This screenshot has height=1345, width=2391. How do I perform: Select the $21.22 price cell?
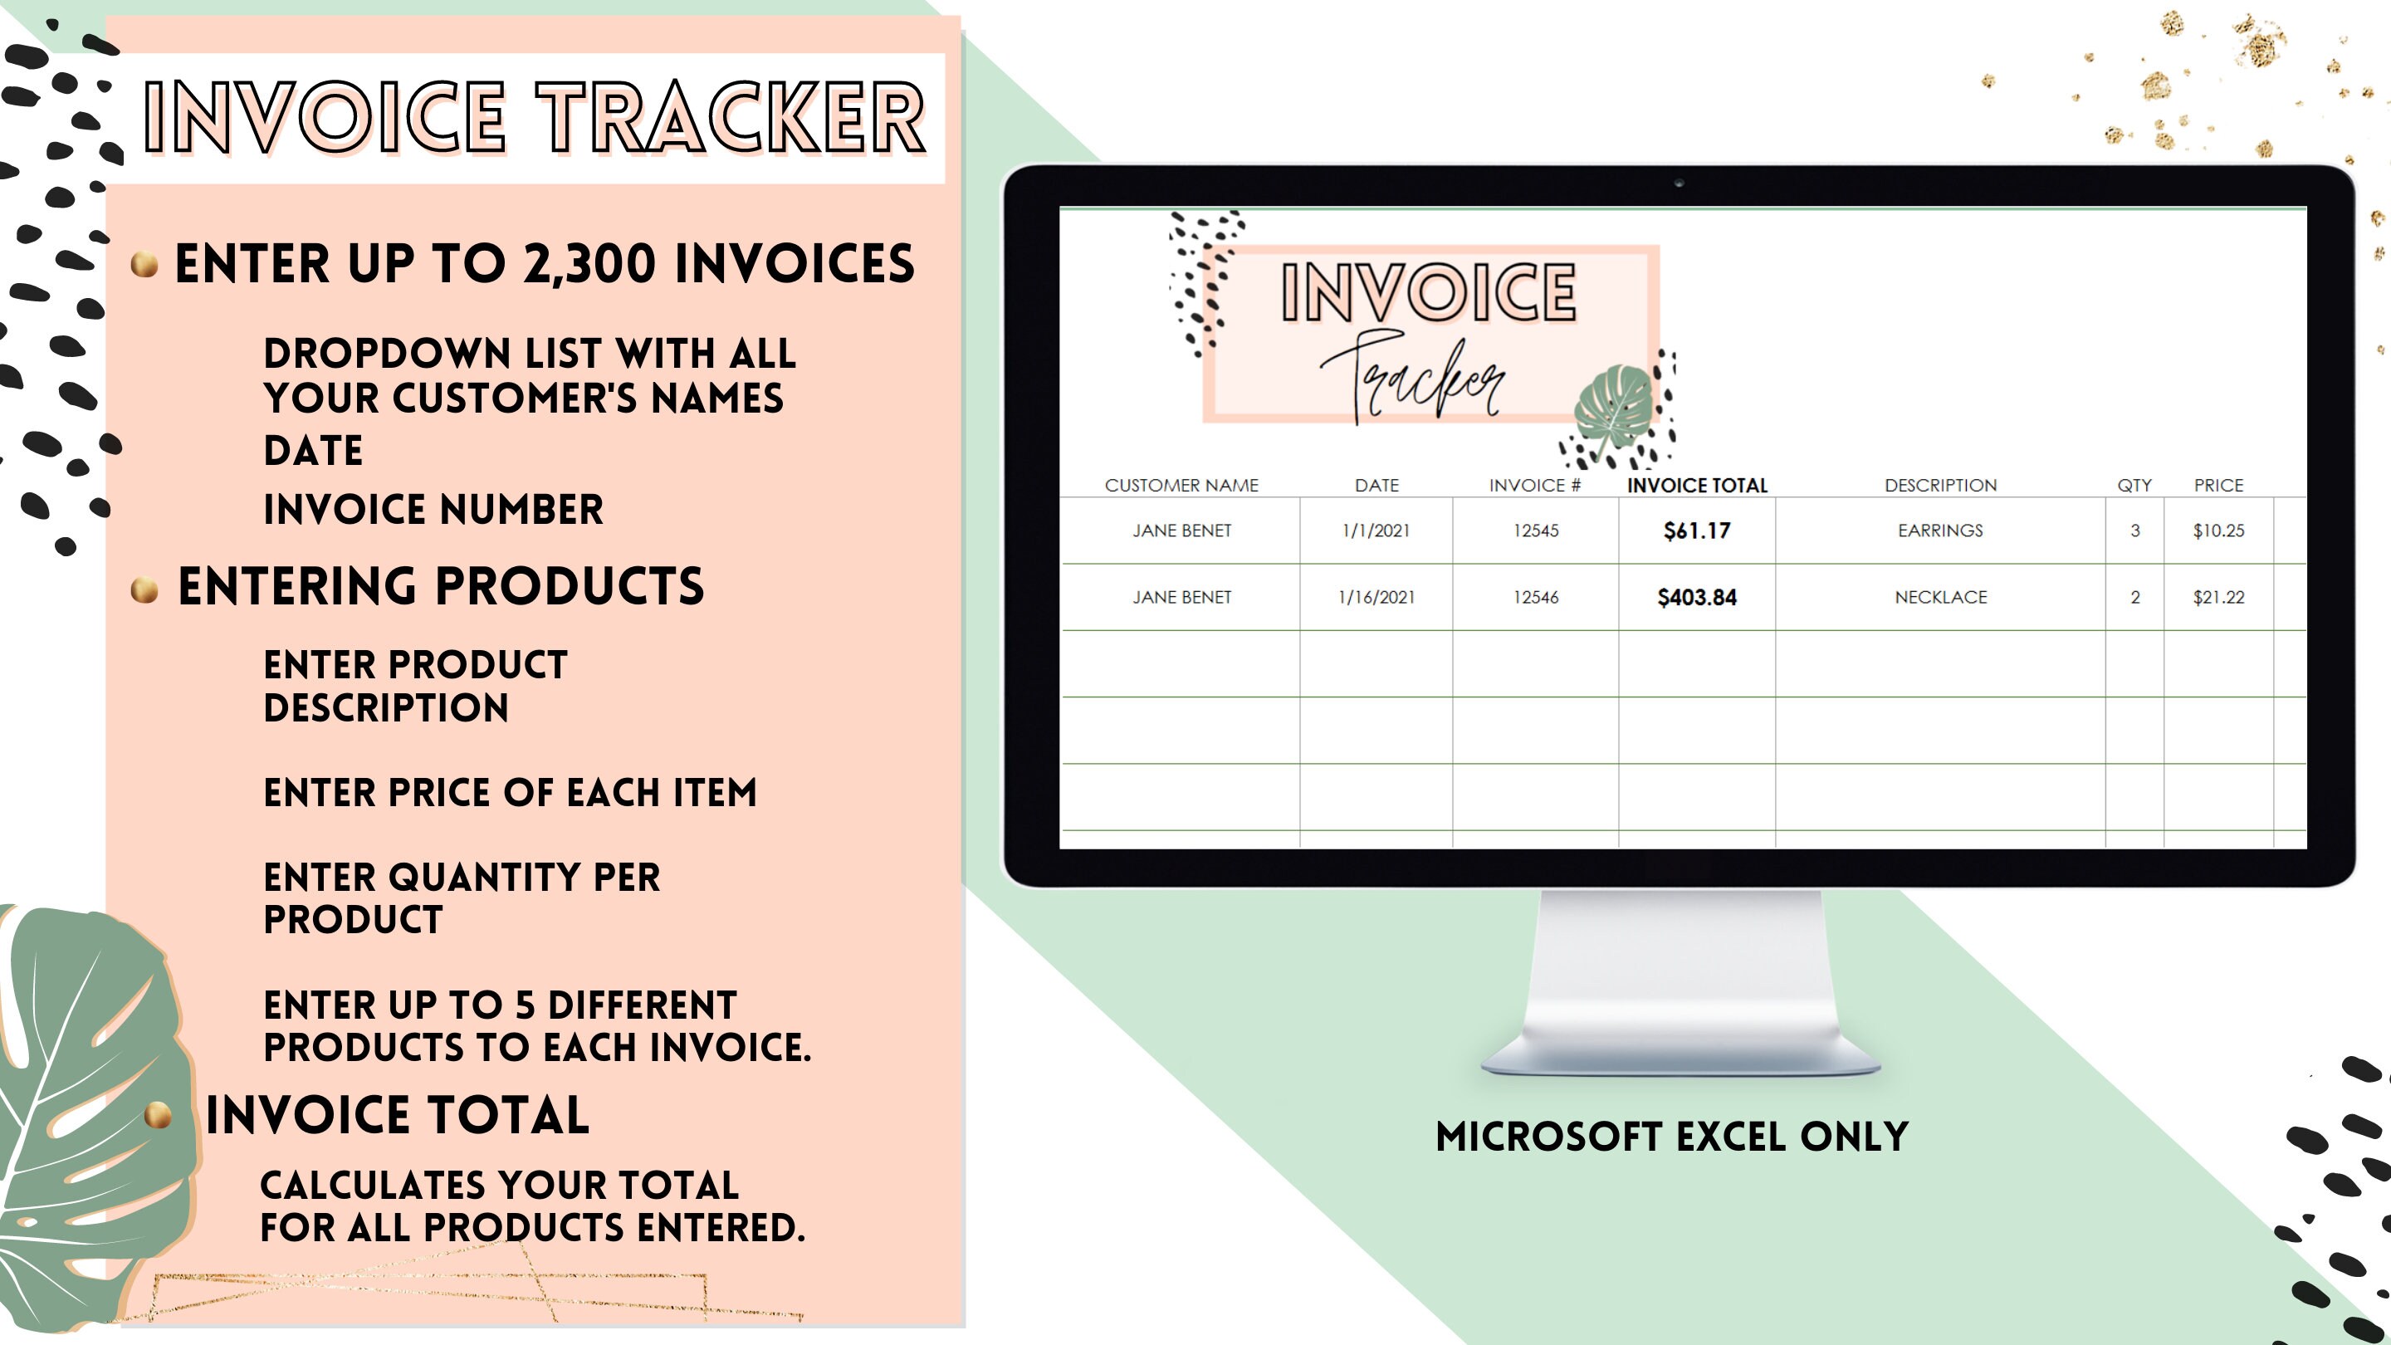coord(2218,597)
